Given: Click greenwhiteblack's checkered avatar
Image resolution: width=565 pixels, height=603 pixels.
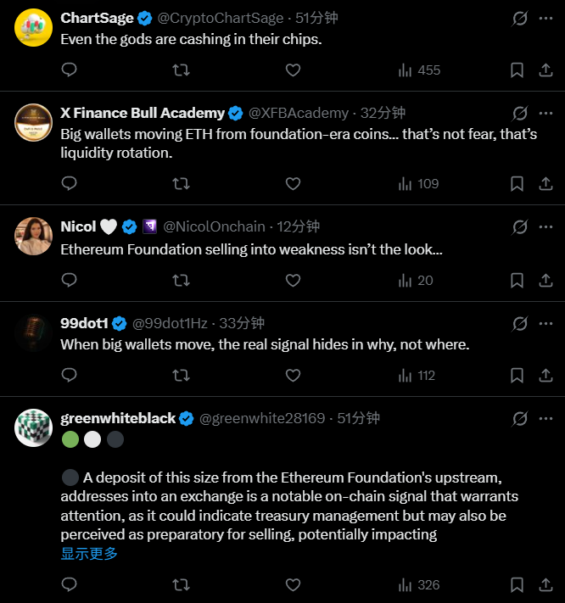Looking at the screenshot, I should (x=34, y=428).
